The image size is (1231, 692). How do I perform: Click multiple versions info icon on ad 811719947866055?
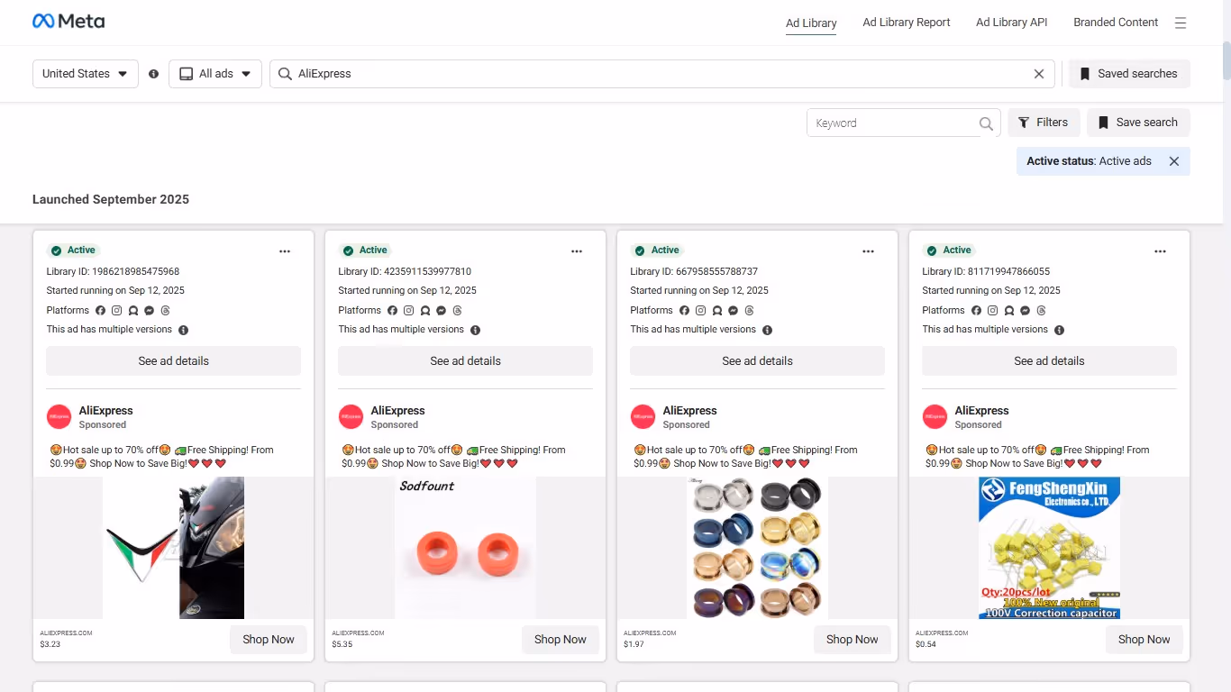tap(1059, 330)
